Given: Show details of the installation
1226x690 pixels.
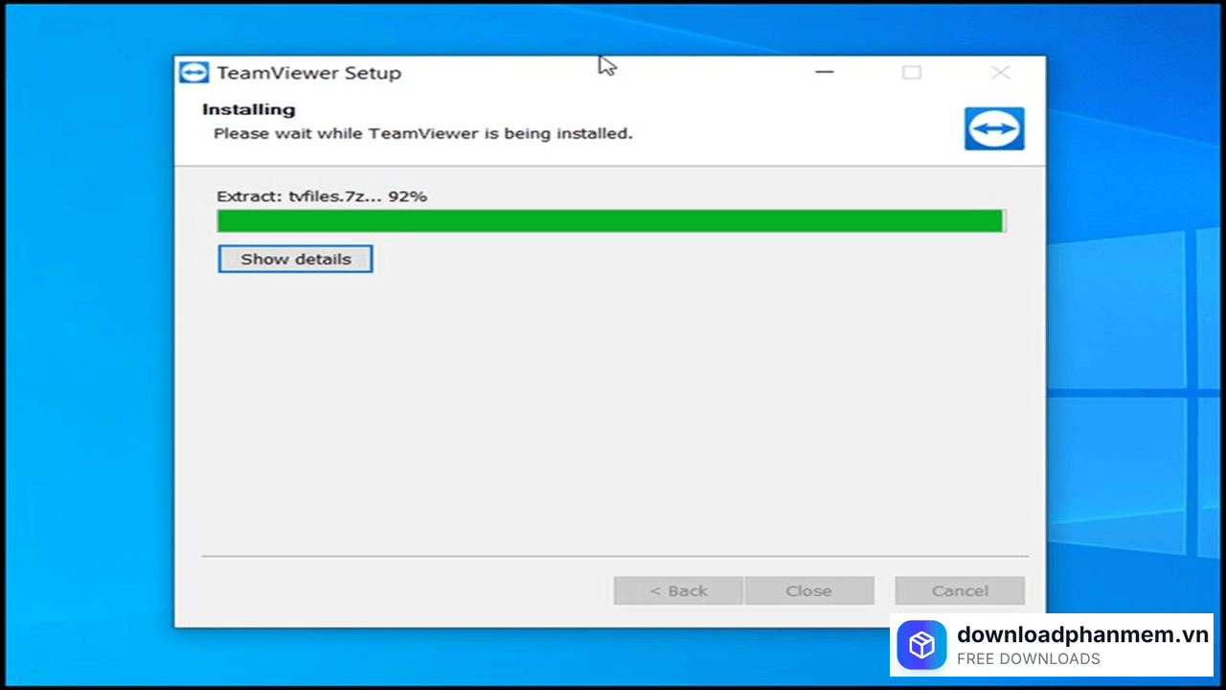Looking at the screenshot, I should pos(295,259).
